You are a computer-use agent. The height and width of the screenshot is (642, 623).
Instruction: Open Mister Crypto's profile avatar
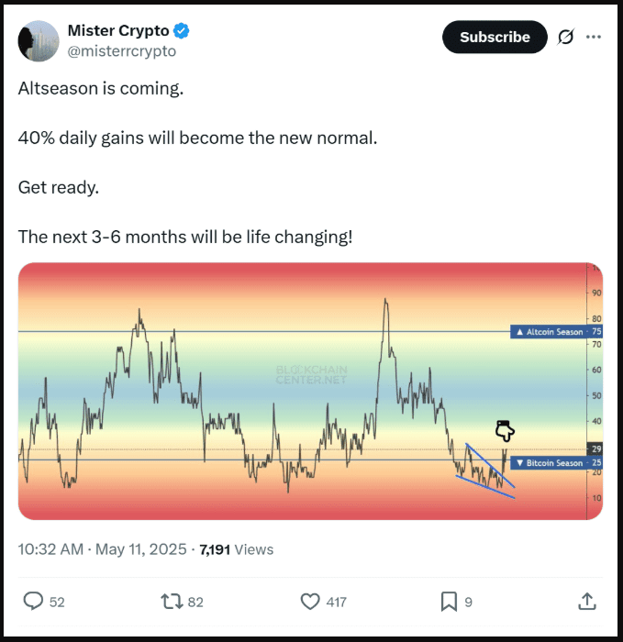point(36,41)
